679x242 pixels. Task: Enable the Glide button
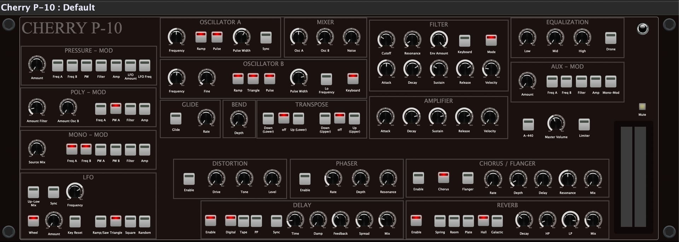tap(176, 119)
